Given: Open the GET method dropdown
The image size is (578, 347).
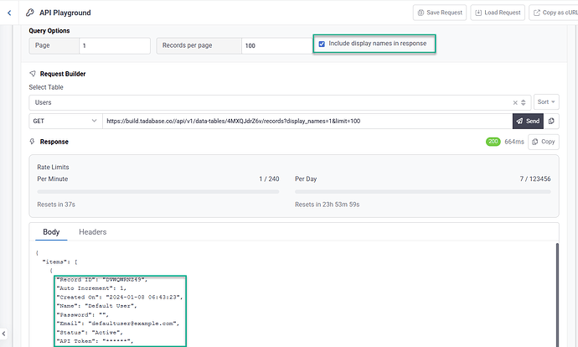Looking at the screenshot, I should (x=65, y=121).
